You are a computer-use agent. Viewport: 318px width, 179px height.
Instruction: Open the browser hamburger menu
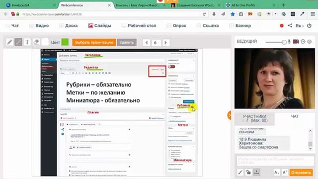point(313,14)
